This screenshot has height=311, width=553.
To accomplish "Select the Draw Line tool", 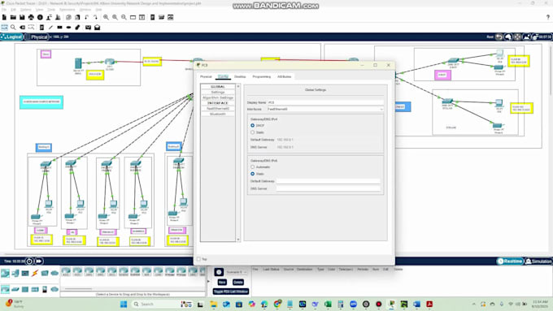I will (x=50, y=27).
